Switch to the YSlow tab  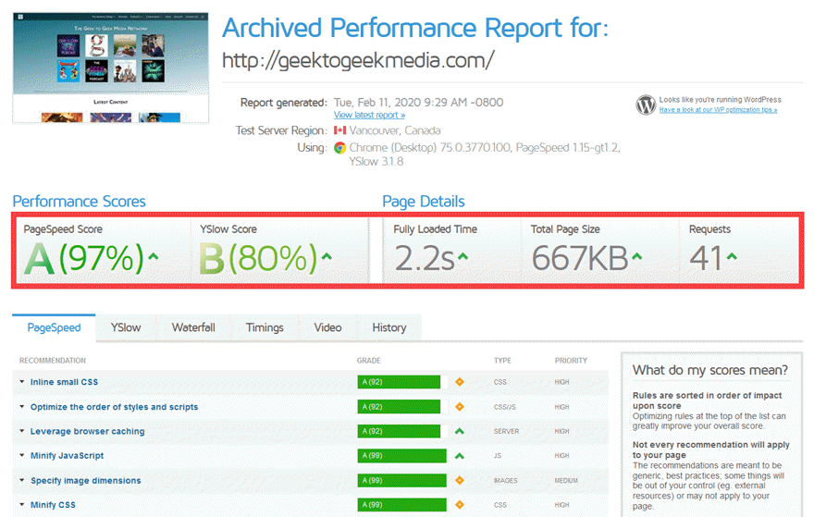click(126, 327)
